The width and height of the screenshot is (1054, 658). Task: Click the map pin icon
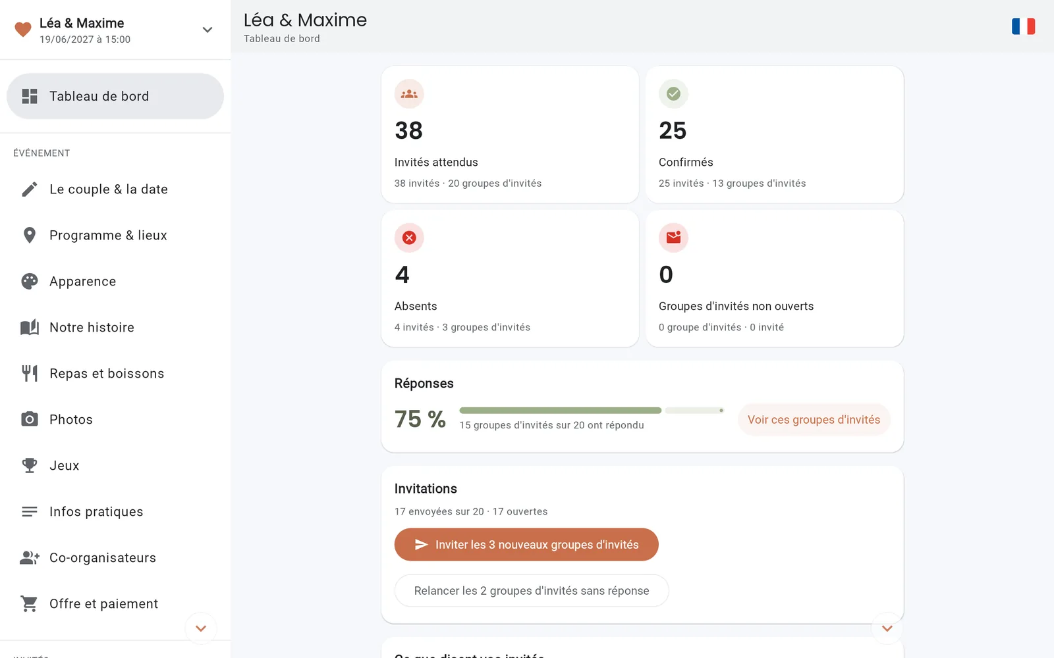(30, 236)
